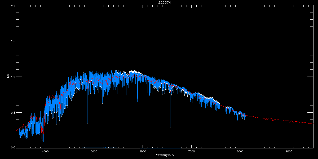
Task: Click the 1.5 flux tick label
Action: click(13, 41)
